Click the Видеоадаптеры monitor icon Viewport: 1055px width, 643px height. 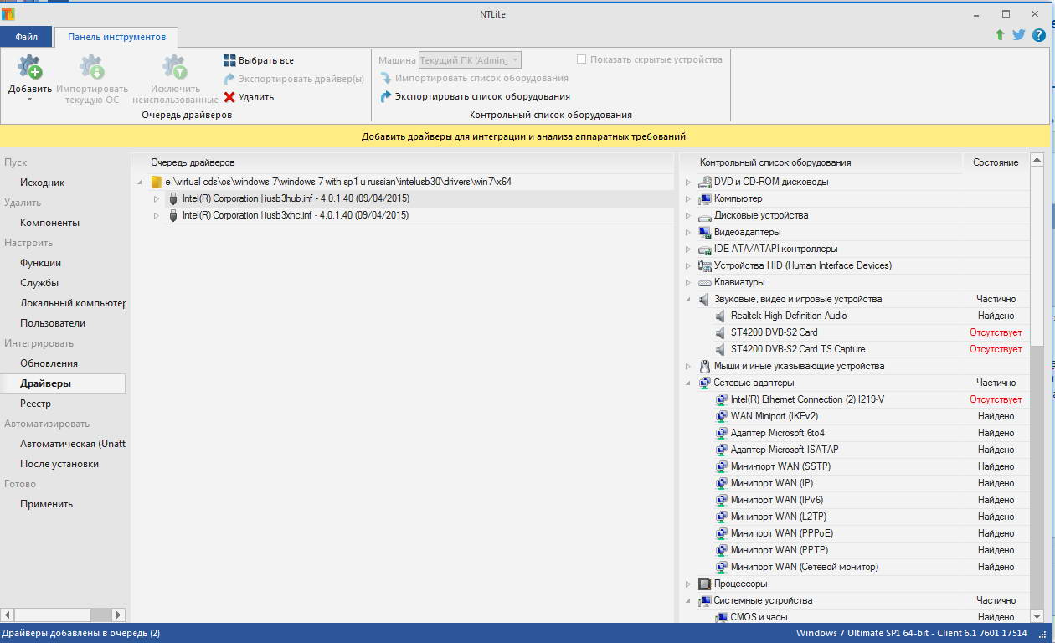pos(704,232)
